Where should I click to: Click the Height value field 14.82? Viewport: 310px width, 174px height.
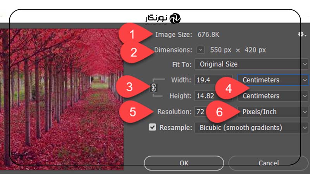point(214,96)
